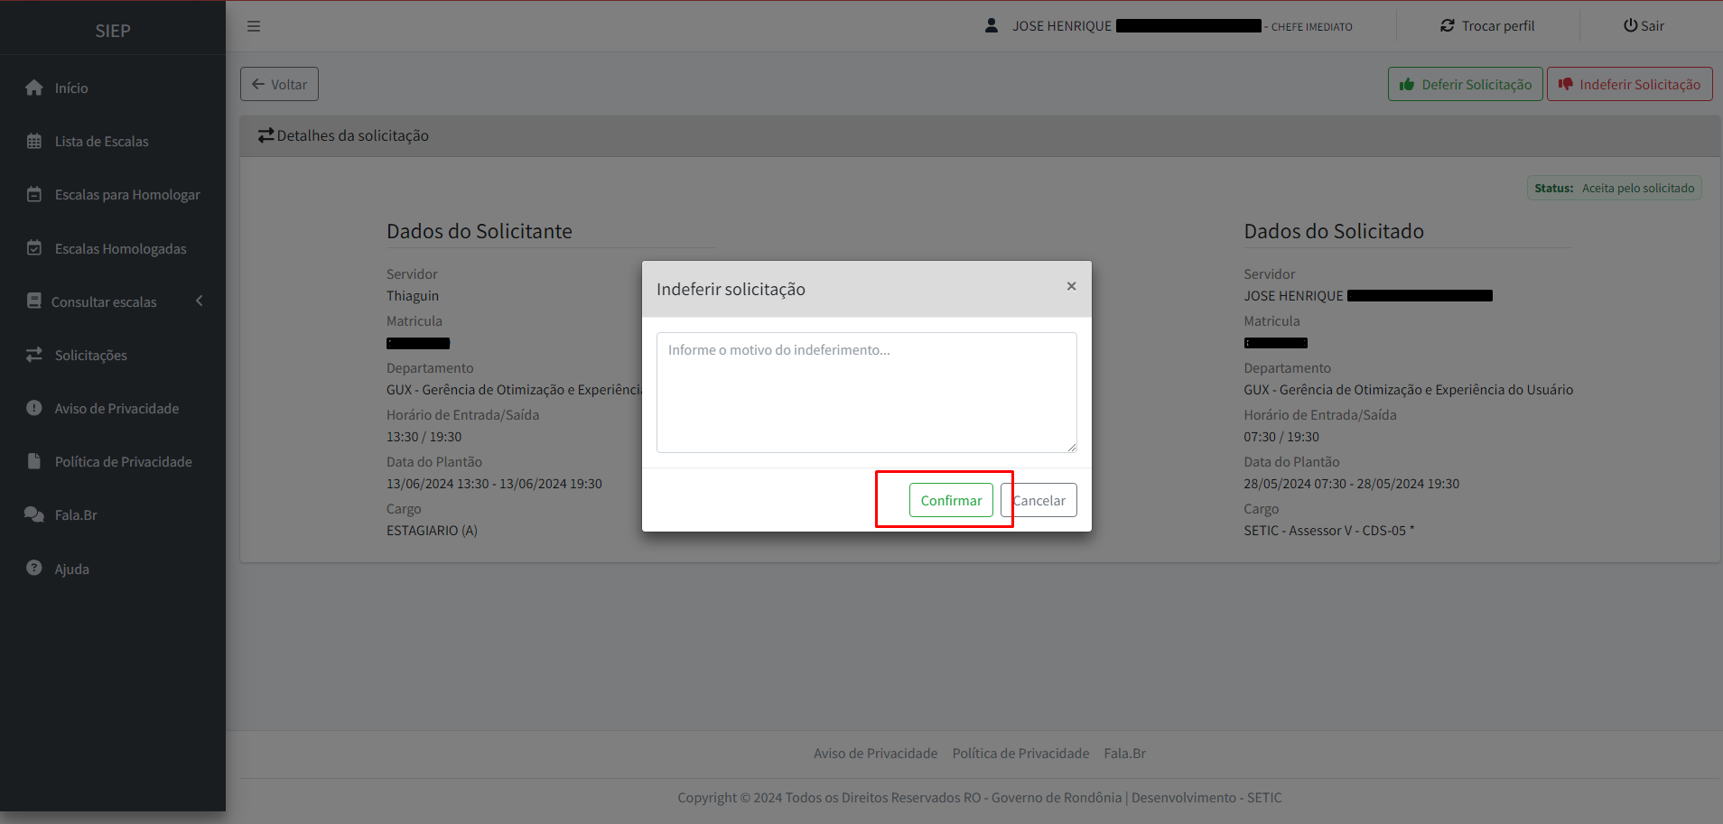The height and width of the screenshot is (824, 1723).
Task: Open the footer Política de Privacidade link
Action: click(1020, 753)
